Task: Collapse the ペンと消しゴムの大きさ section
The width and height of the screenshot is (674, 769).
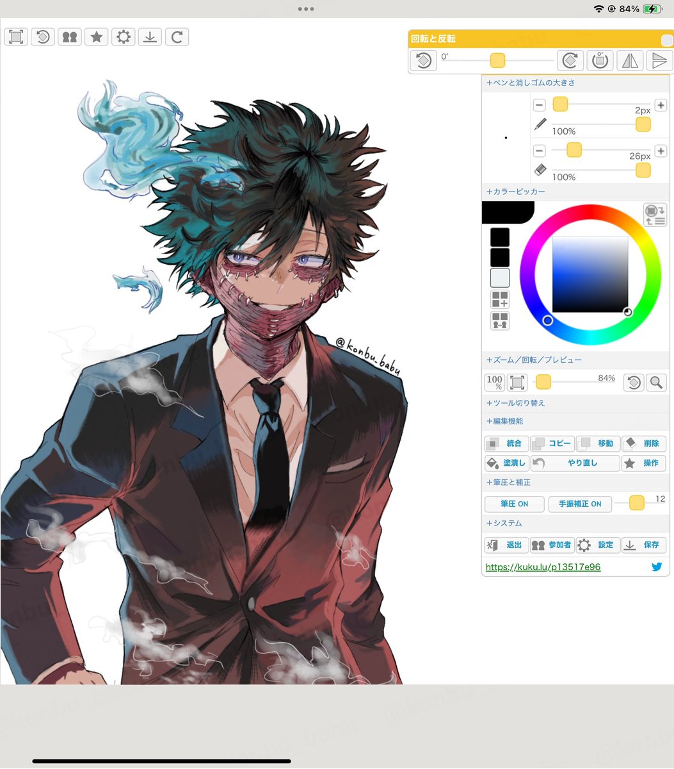Action: pyautogui.click(x=531, y=83)
